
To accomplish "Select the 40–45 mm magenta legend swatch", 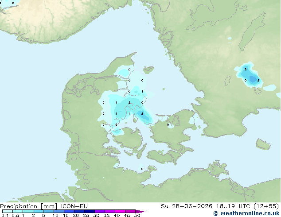I will 120,211.
